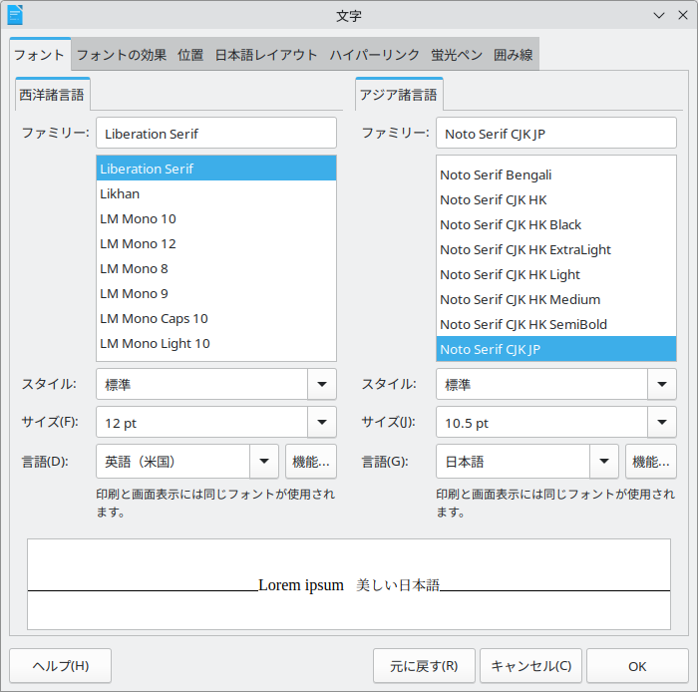
Task: Choose LM Mono 12 font
Action: click(216, 243)
